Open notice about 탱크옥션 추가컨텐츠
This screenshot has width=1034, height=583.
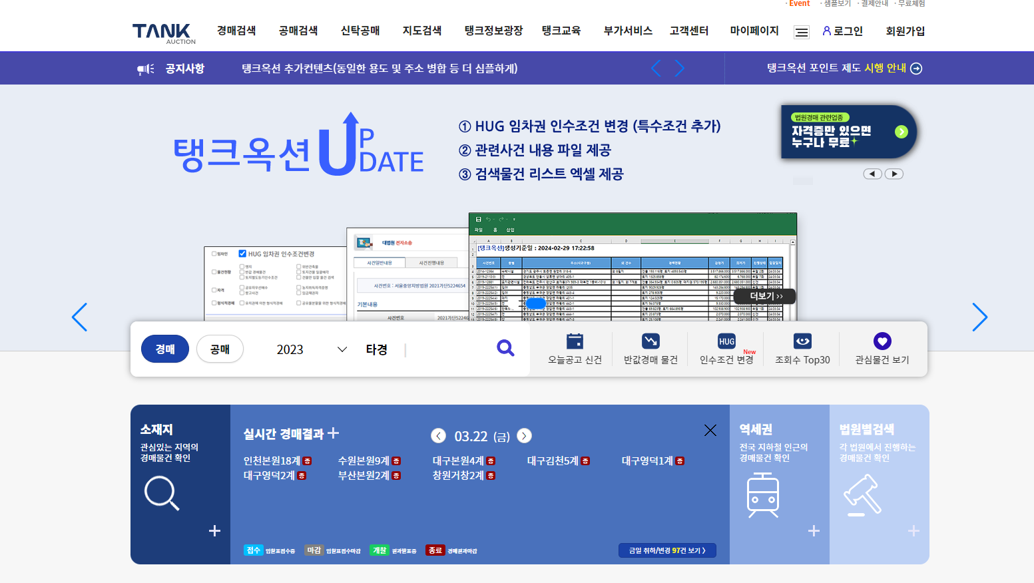(x=380, y=69)
